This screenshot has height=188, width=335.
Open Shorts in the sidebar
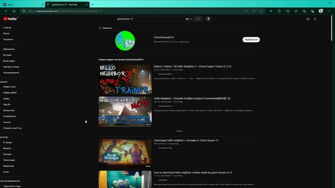[6, 33]
